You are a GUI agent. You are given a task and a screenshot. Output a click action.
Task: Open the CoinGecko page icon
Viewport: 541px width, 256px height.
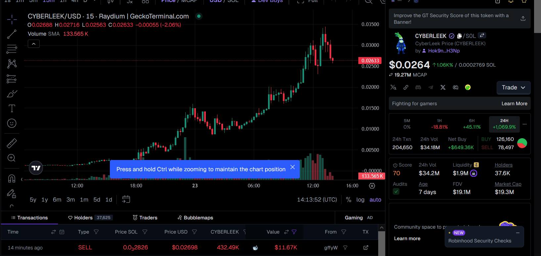coord(468,87)
